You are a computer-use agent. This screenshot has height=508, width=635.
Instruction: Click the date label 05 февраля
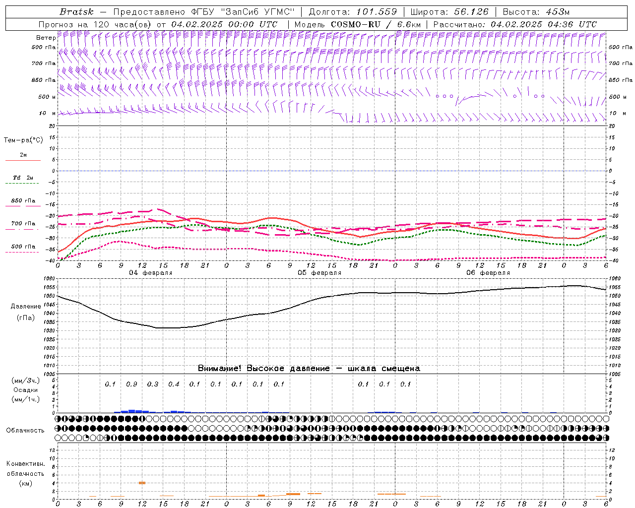[x=319, y=273]
